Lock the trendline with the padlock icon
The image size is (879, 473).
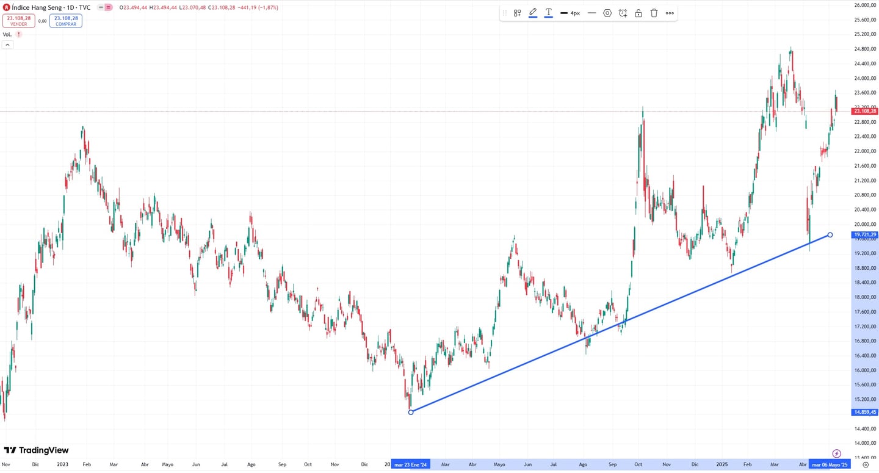(x=638, y=13)
